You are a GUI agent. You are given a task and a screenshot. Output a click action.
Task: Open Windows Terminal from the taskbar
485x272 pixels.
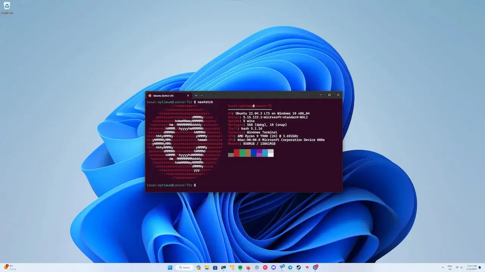[x=223, y=267]
